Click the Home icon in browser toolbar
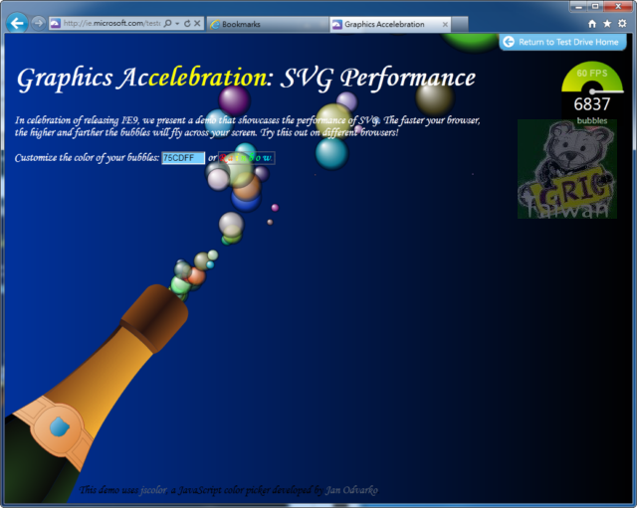The height and width of the screenshot is (508, 637). (592, 24)
